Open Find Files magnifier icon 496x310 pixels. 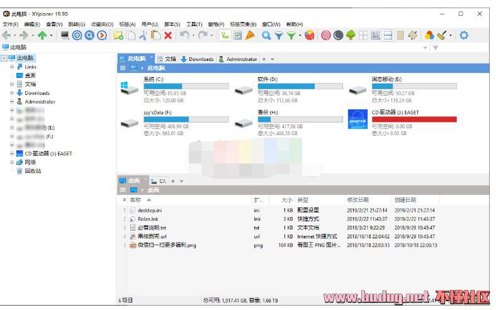266,35
